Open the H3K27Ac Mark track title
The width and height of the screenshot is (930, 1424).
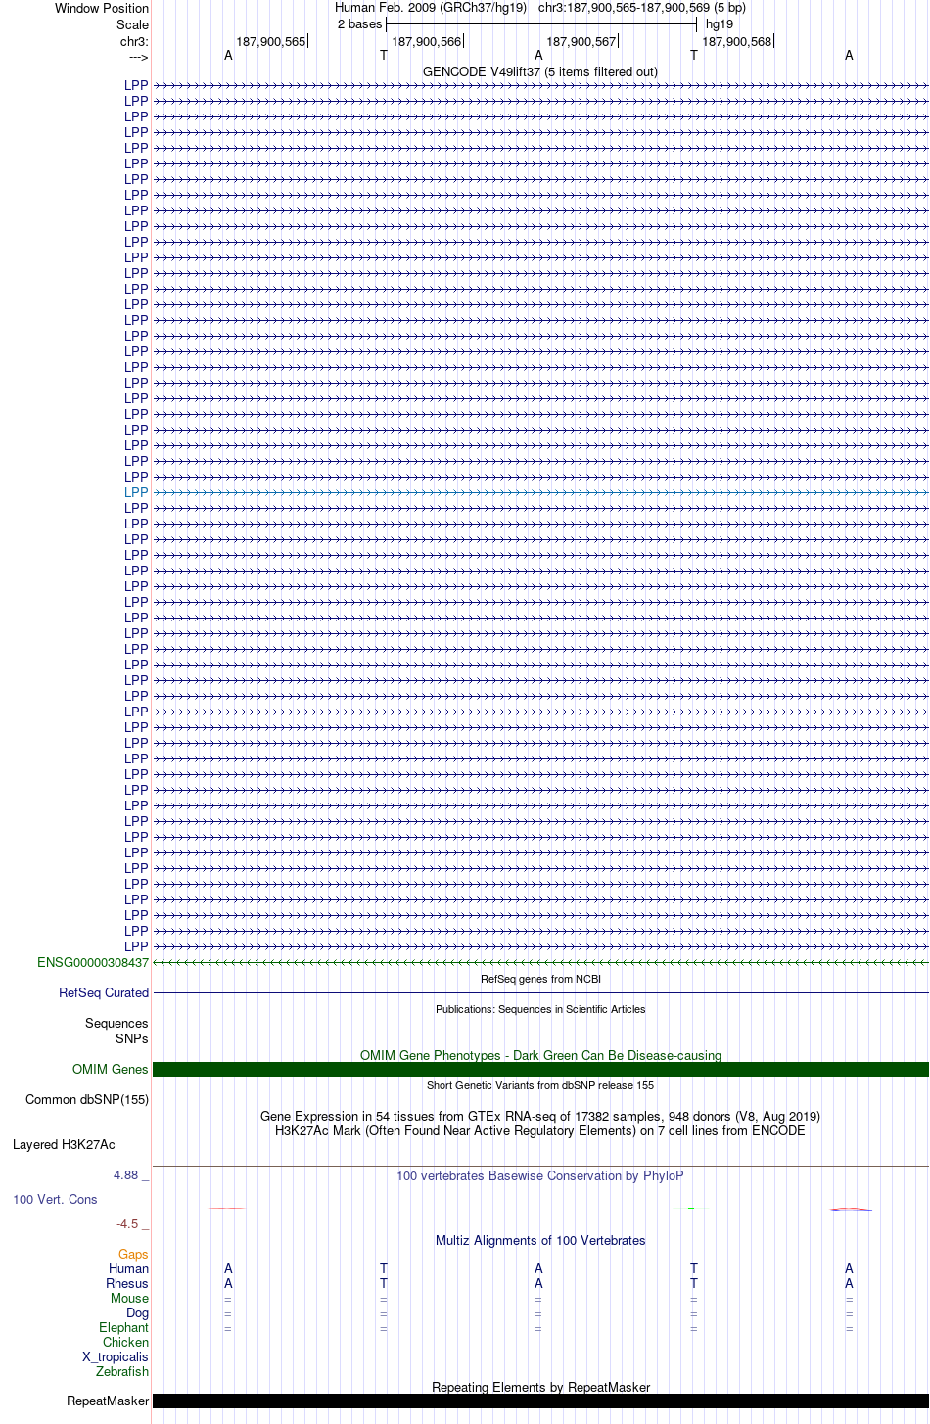540,1130
